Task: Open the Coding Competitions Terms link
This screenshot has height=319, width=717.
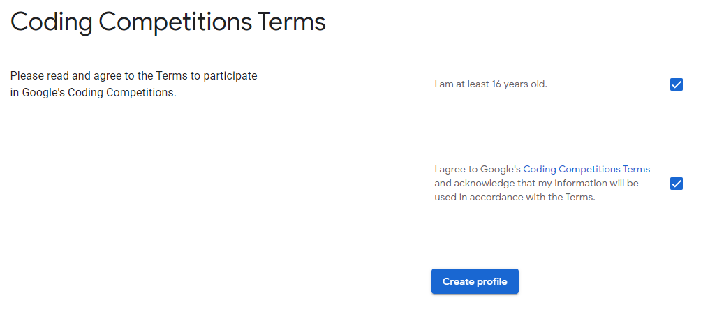Action: pyautogui.click(x=586, y=169)
